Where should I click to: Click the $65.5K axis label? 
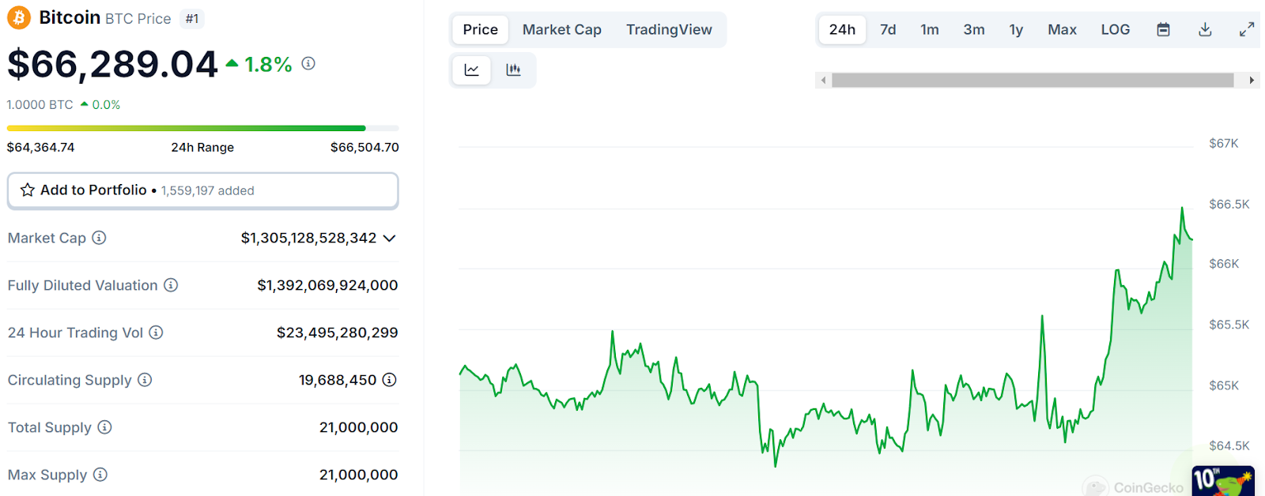tap(1229, 325)
